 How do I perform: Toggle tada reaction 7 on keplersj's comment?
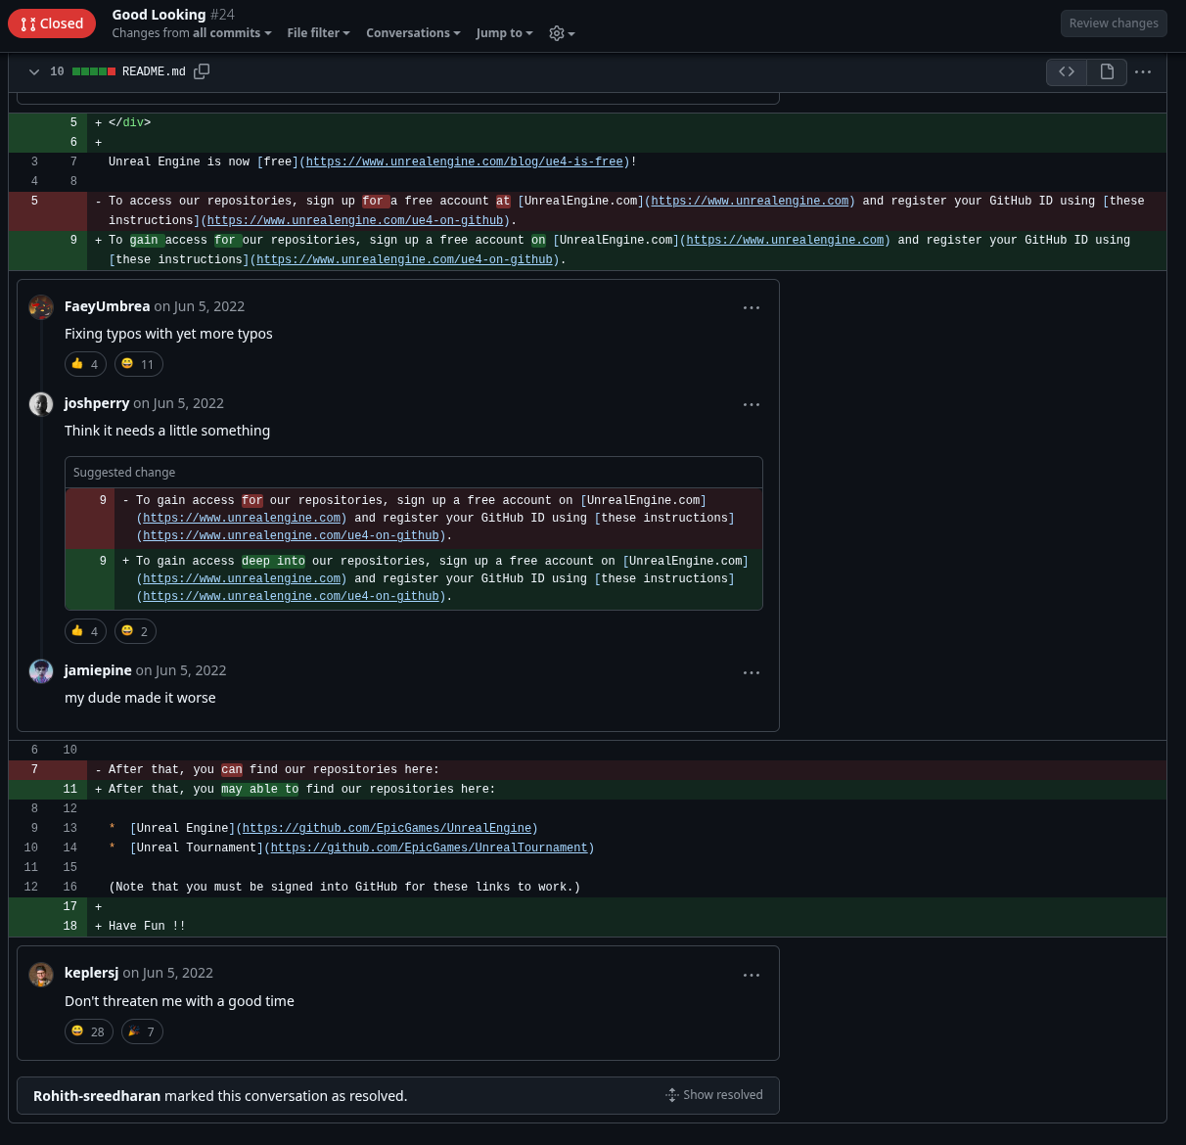[x=142, y=1031]
